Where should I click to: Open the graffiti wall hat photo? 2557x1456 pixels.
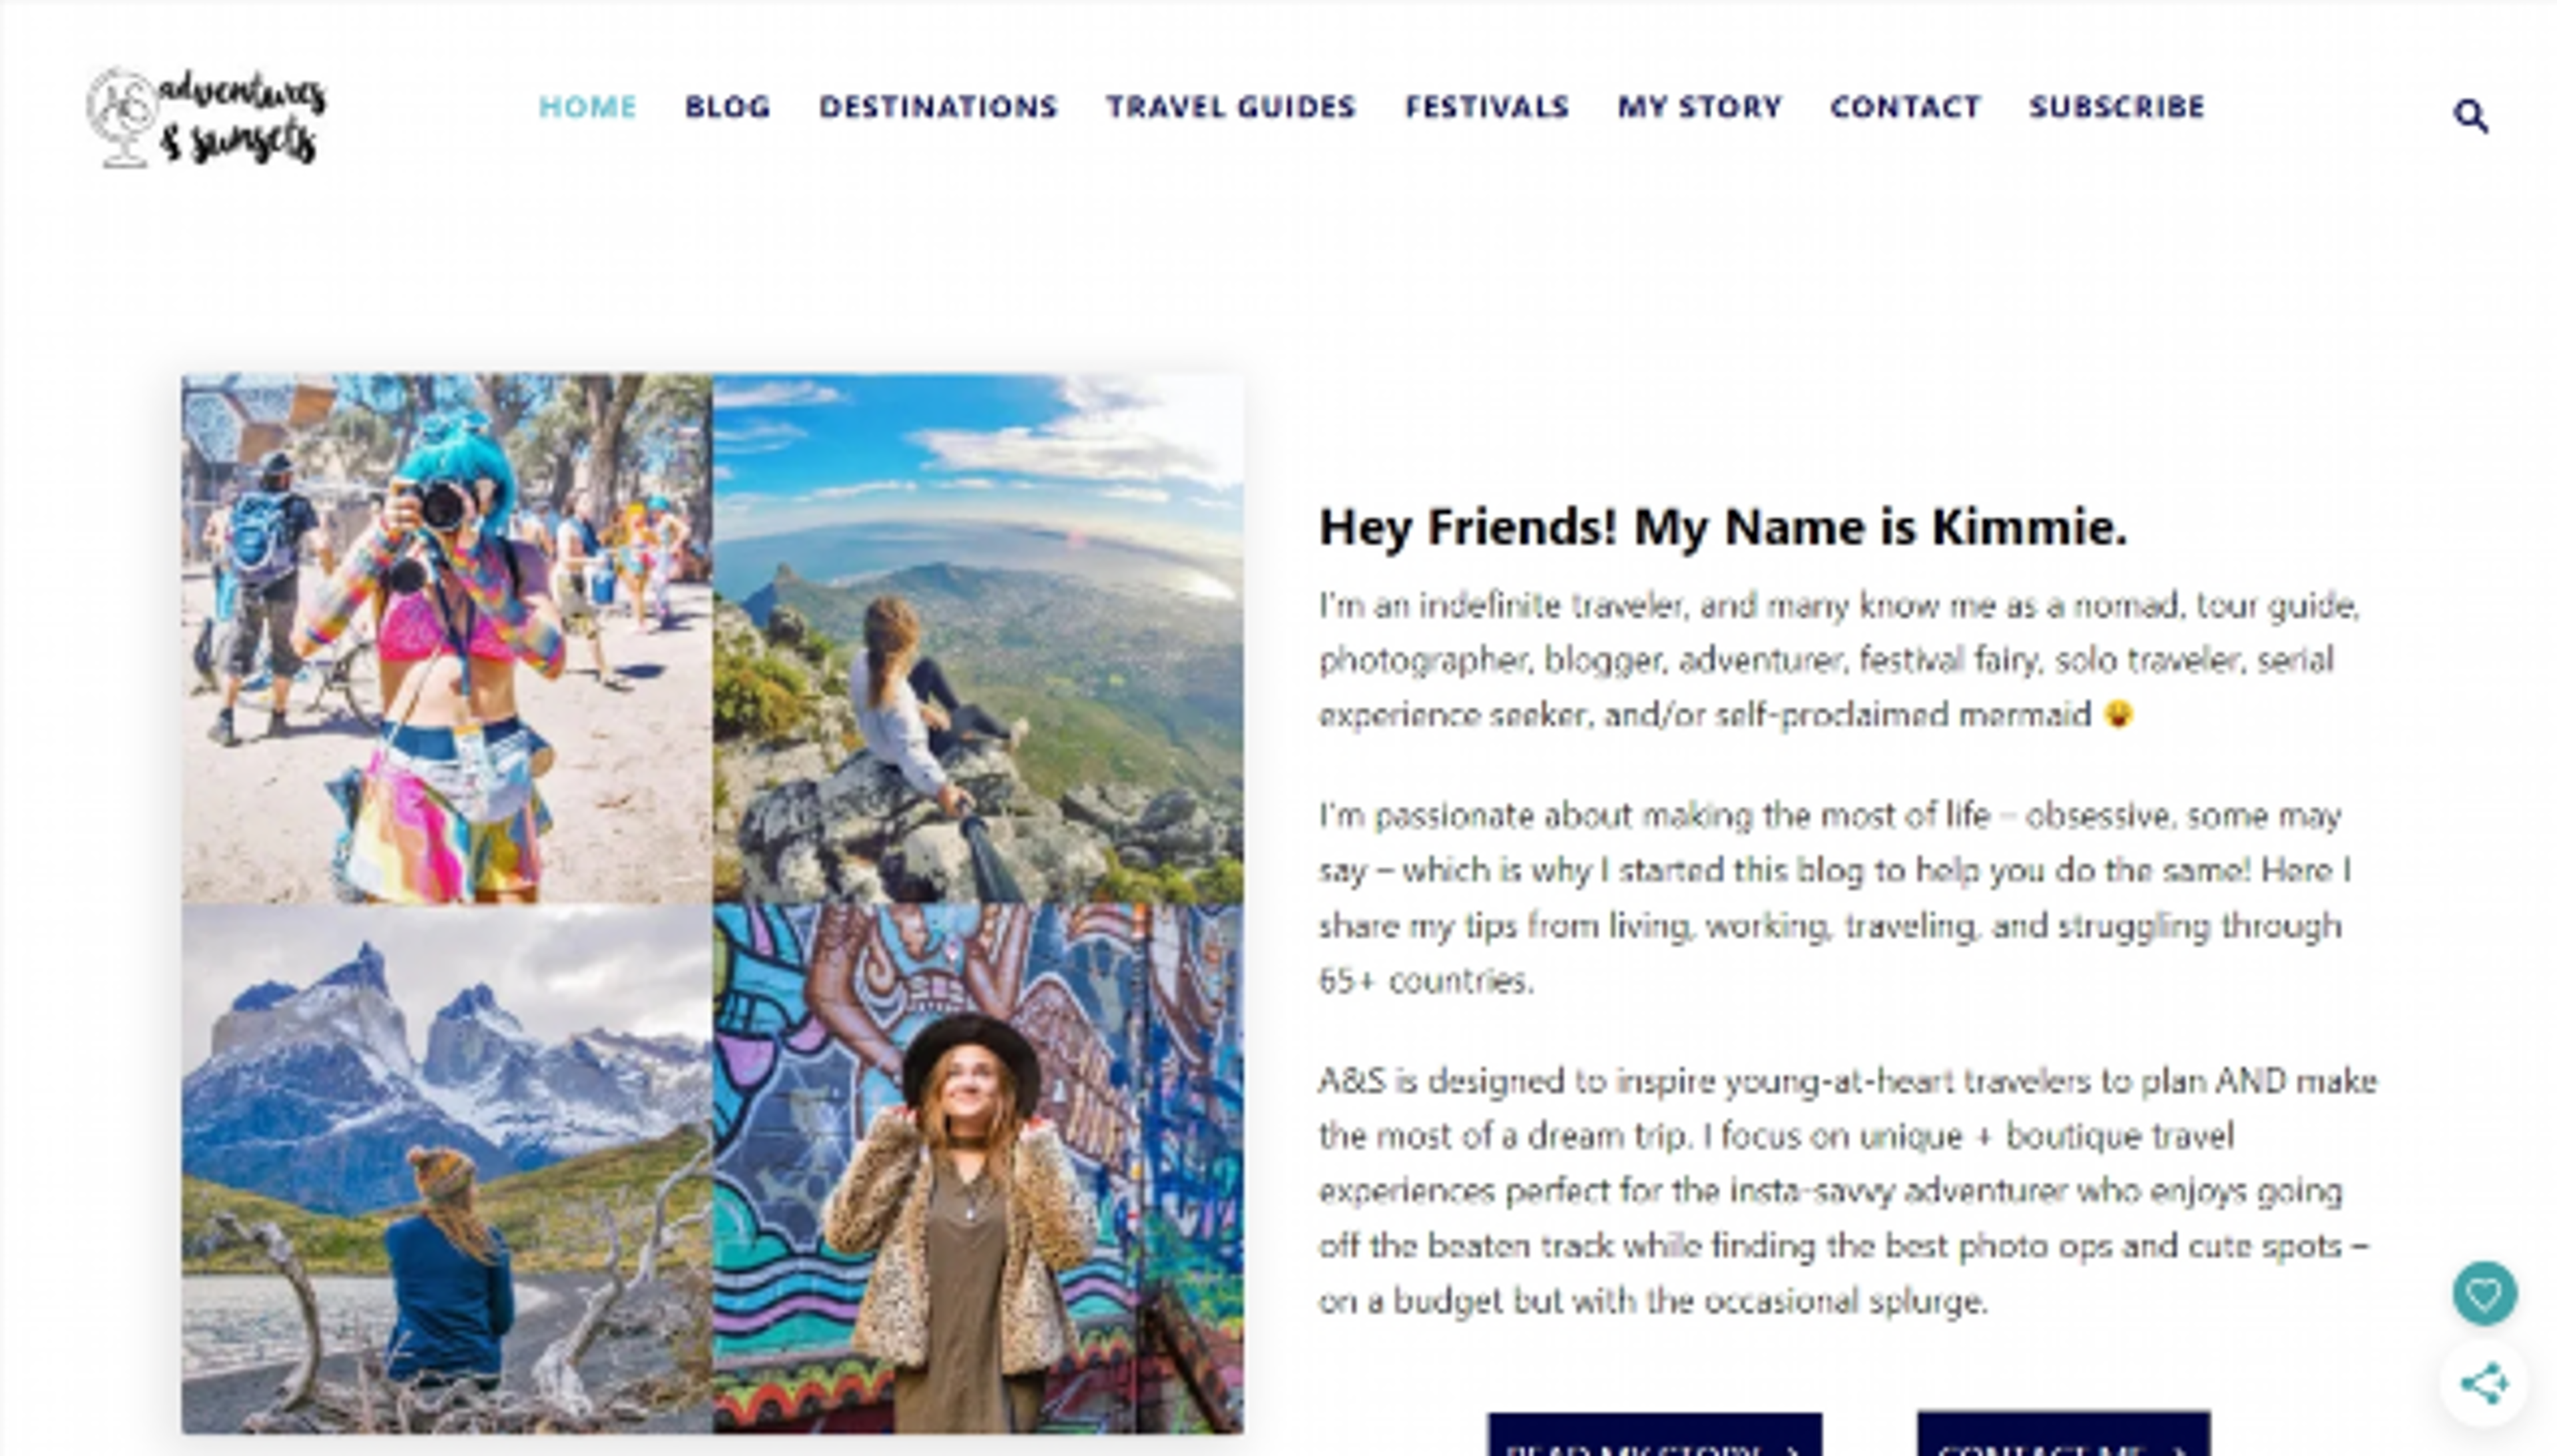(979, 1169)
